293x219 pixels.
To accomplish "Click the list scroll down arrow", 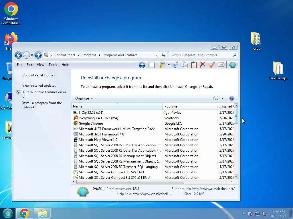I will 236,177.
